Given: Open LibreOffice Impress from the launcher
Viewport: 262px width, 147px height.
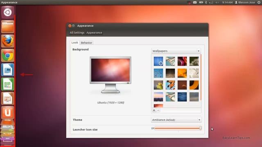Looking at the screenshot, I should (x=7, y=98).
